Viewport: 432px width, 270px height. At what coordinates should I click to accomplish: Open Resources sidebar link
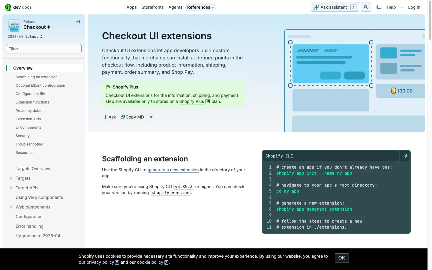click(25, 153)
